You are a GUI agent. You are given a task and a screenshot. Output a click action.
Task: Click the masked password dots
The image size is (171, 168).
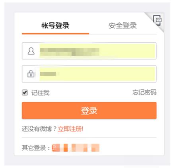point(48,74)
